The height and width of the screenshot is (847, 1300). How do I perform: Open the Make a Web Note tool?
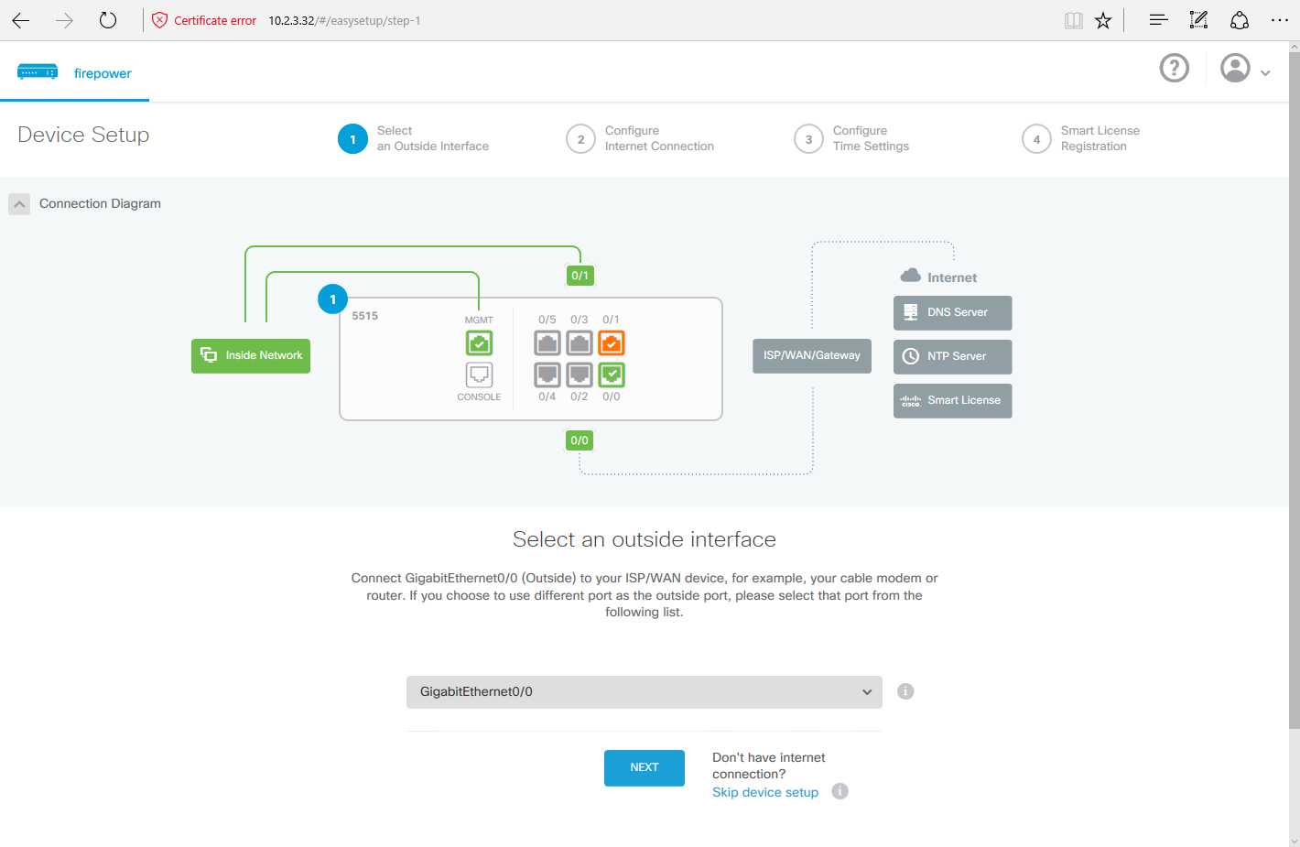pyautogui.click(x=1198, y=20)
